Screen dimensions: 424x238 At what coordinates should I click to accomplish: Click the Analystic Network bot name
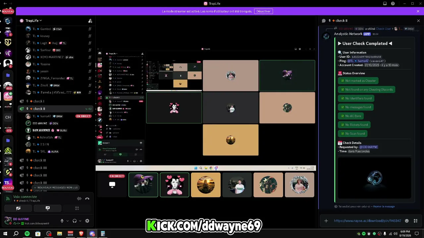pyautogui.click(x=348, y=34)
